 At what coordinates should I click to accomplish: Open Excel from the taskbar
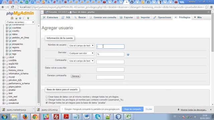(x=128, y=117)
